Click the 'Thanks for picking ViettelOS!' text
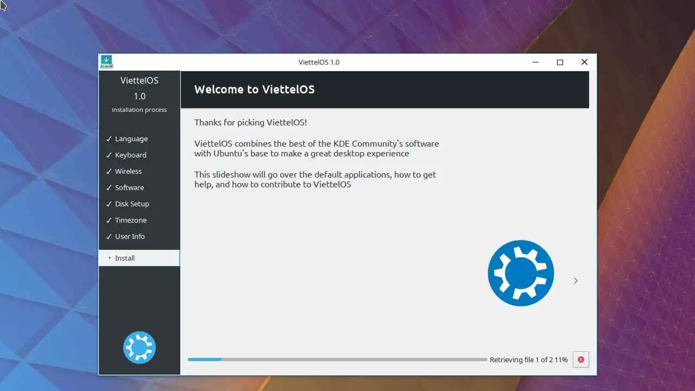695x391 pixels. pos(251,123)
